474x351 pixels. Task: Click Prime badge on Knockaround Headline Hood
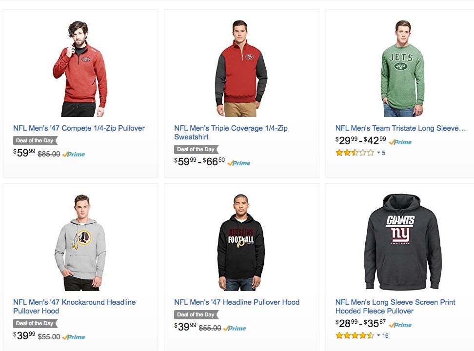click(x=74, y=337)
